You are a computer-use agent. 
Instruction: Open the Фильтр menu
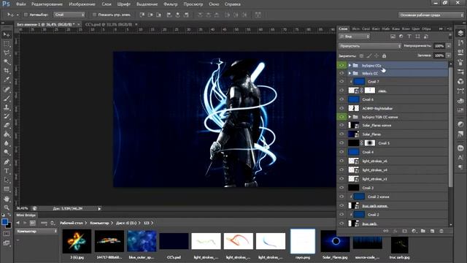click(170, 4)
